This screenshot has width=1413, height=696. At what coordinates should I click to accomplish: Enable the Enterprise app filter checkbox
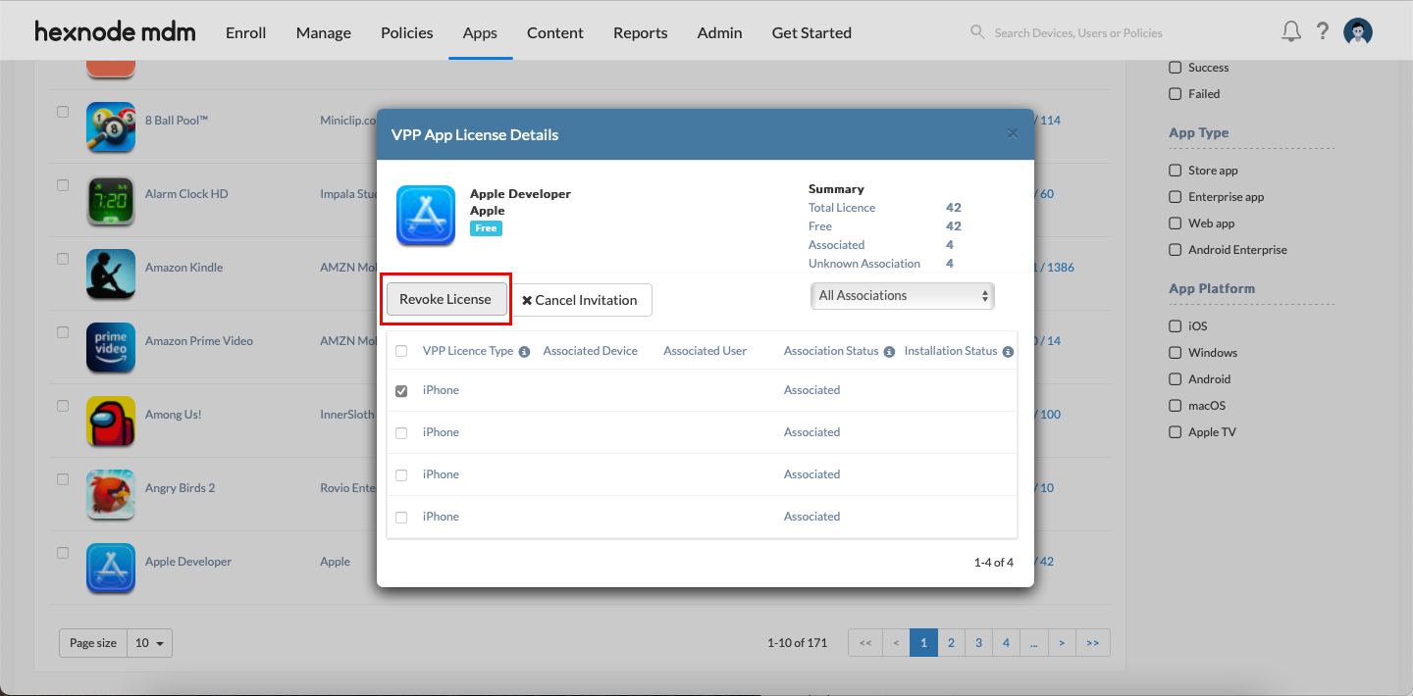1176,197
